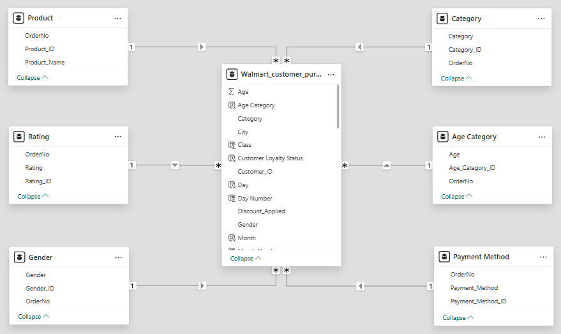
Task: Collapse the Walmart_customer_pur table card
Action: point(246,259)
